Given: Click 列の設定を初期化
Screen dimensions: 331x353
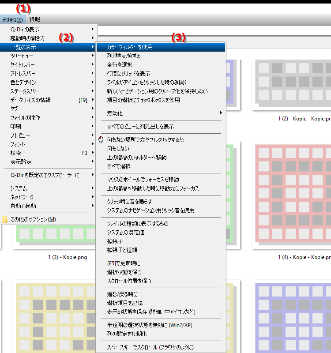Looking at the screenshot, I should 161,334.
